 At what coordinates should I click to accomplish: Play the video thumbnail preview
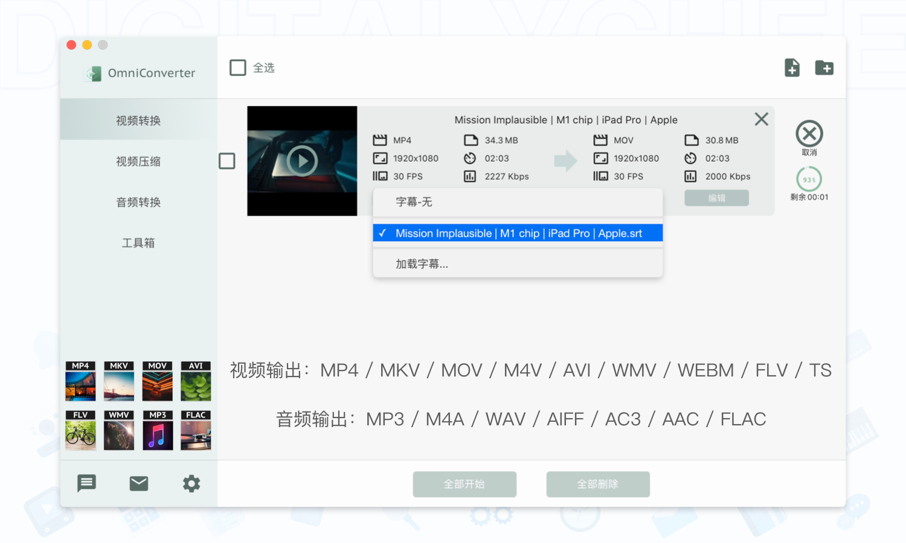(302, 161)
